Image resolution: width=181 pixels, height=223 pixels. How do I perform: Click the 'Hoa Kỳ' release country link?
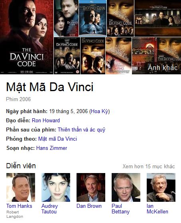tap(99, 111)
